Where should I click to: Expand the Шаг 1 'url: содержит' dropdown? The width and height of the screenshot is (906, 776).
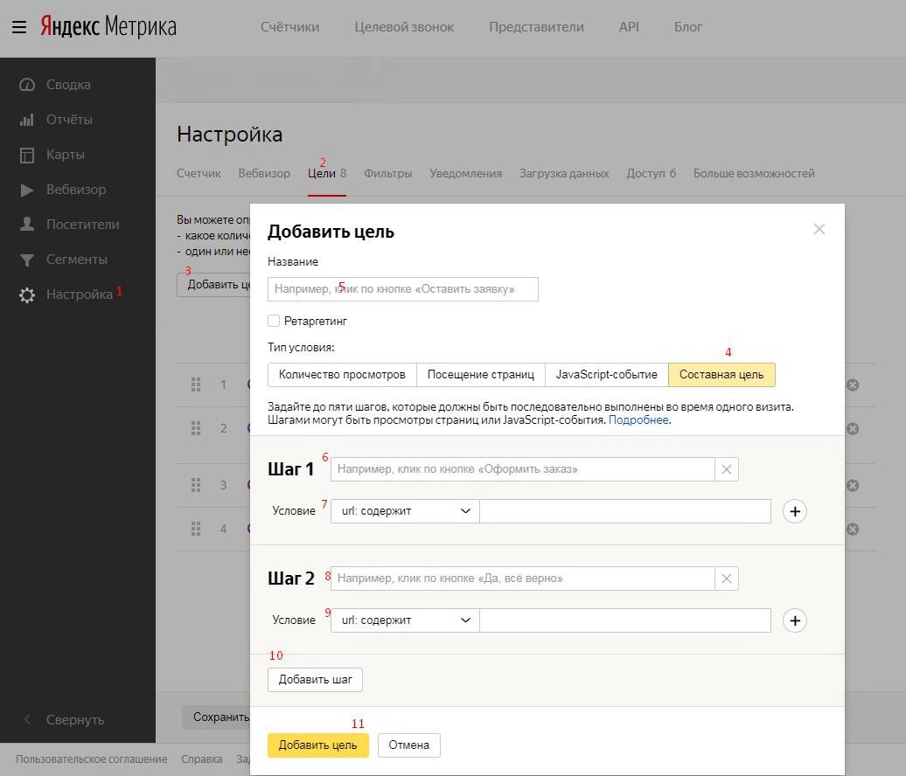(x=405, y=511)
